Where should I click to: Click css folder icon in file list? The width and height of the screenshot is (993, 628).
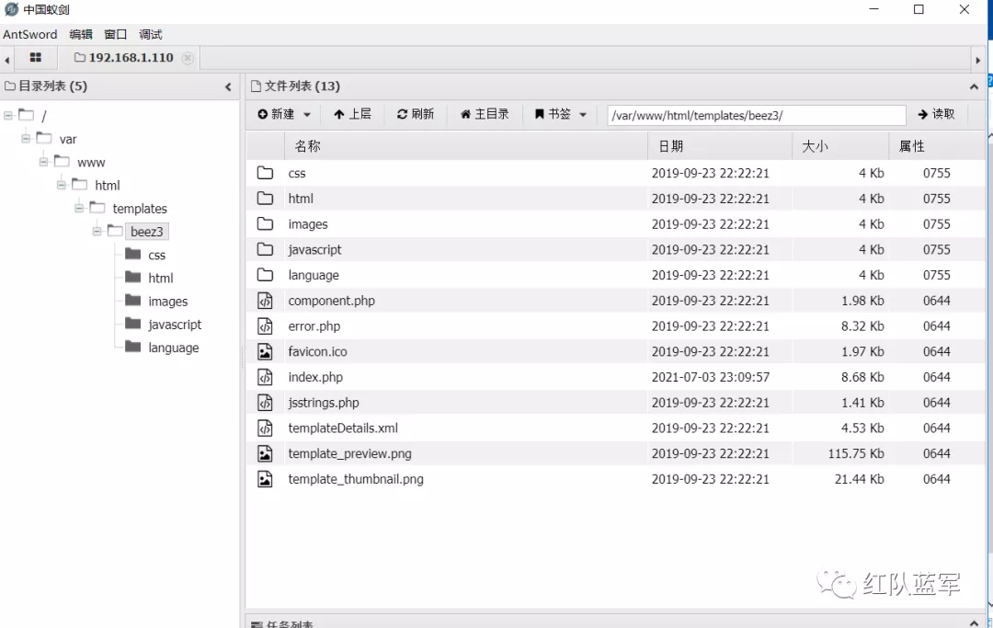(x=265, y=172)
